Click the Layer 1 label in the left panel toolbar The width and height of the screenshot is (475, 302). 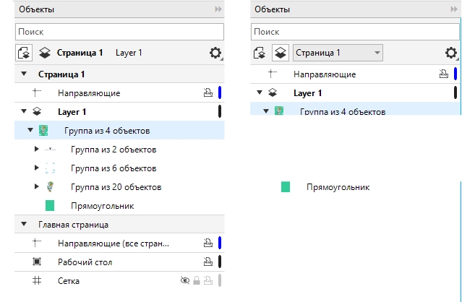click(129, 53)
